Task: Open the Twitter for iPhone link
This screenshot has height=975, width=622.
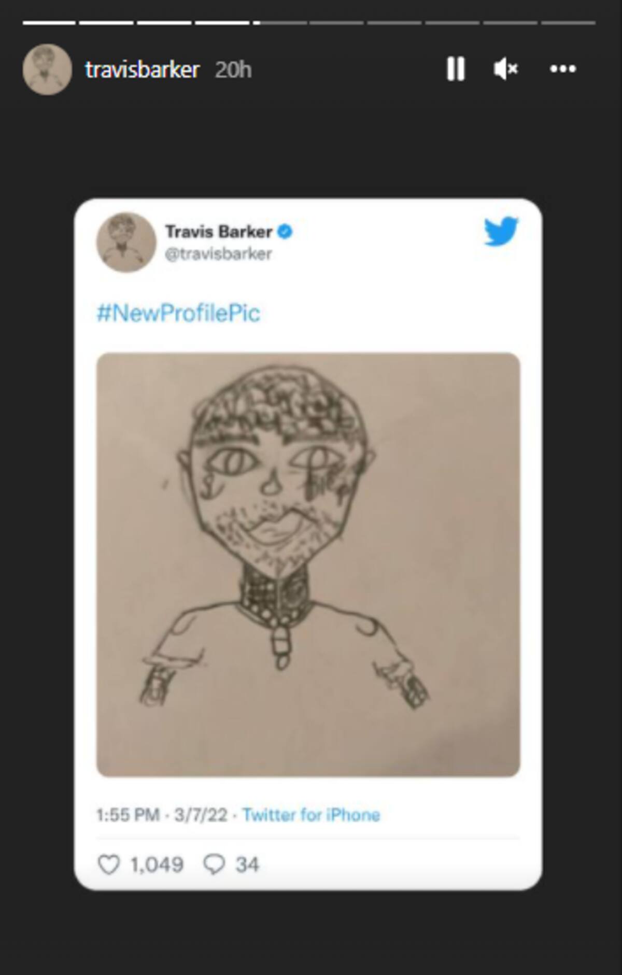Action: point(311,815)
